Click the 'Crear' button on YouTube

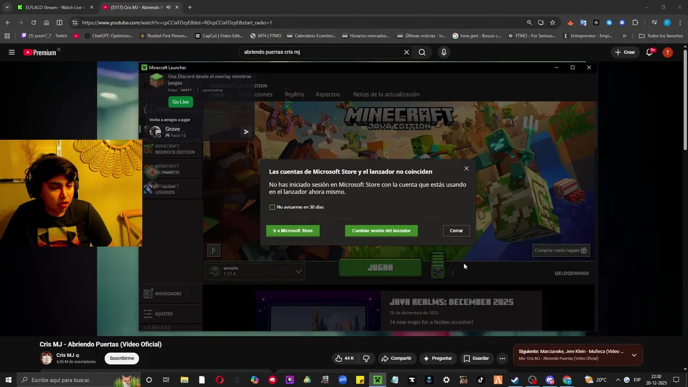(625, 52)
